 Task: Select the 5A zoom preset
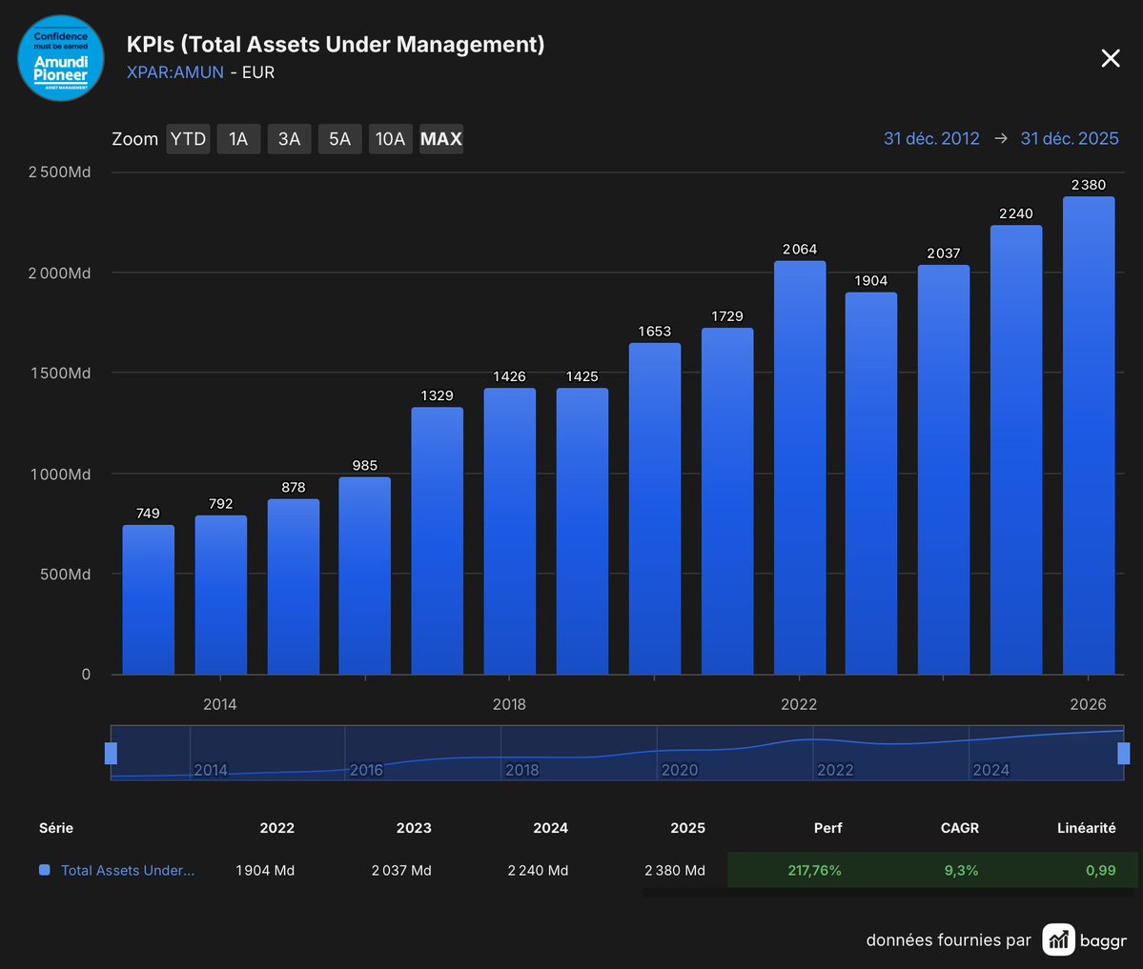tap(339, 138)
